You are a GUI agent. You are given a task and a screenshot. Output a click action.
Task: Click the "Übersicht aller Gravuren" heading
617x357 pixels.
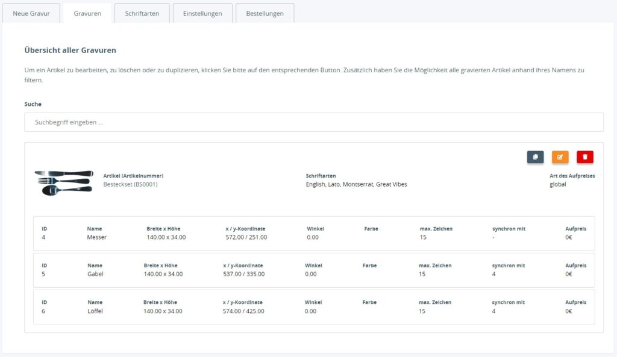tap(70, 50)
